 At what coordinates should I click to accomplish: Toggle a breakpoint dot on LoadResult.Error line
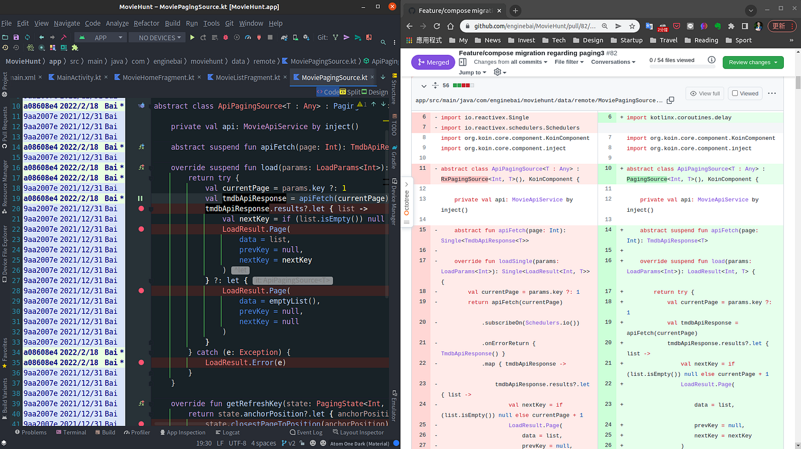(140, 362)
